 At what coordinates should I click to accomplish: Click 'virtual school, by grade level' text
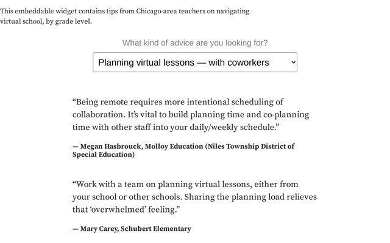click(x=46, y=21)
